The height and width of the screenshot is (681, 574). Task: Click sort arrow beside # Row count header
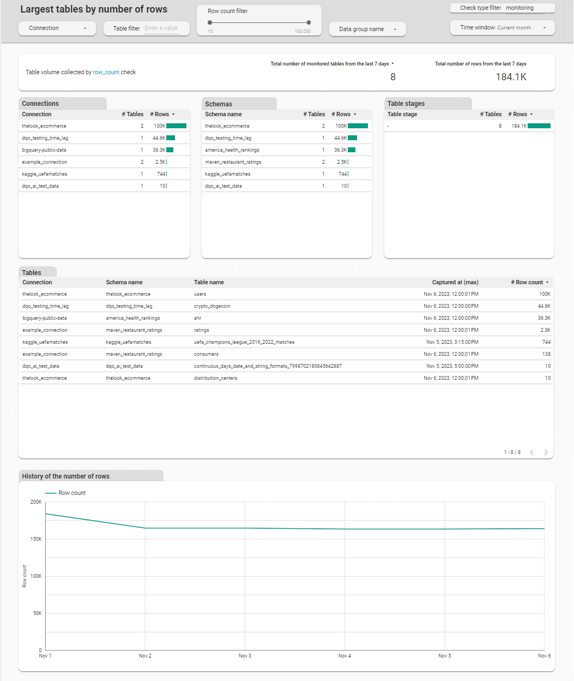[x=547, y=283]
